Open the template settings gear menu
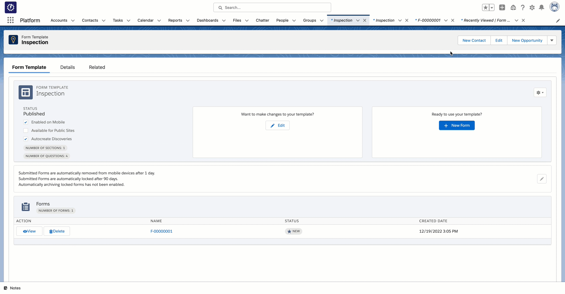The image size is (565, 294). [x=540, y=93]
